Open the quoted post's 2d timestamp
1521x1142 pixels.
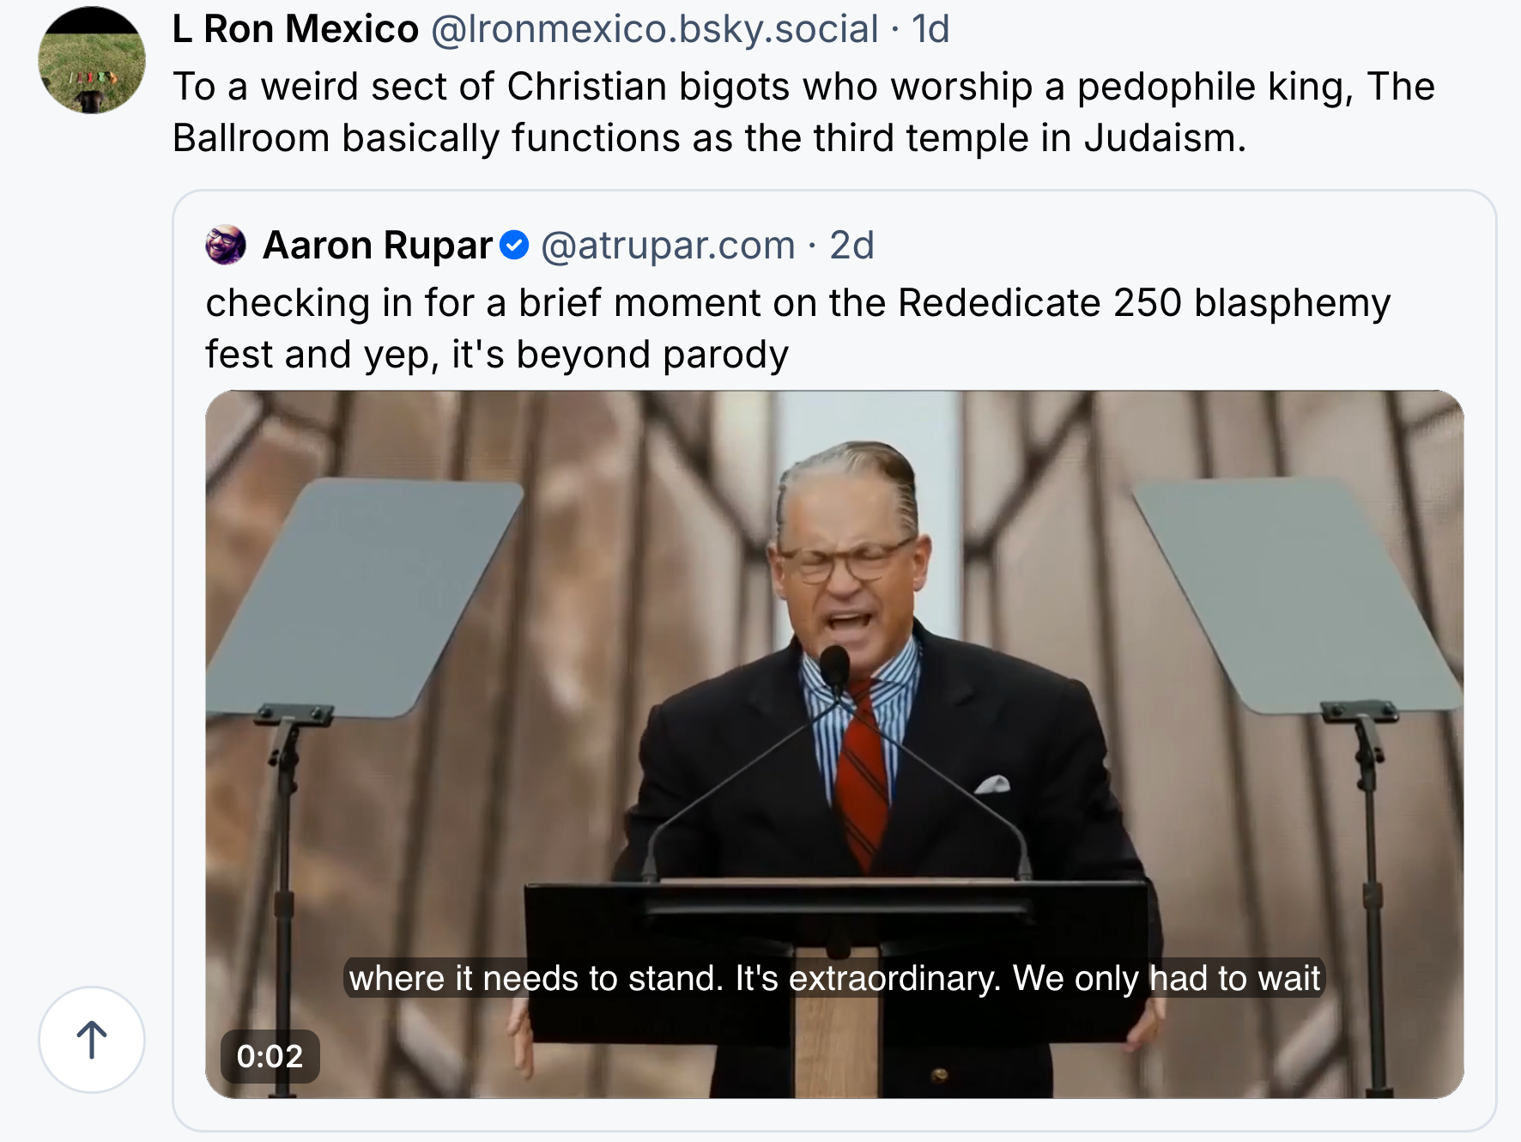(851, 246)
